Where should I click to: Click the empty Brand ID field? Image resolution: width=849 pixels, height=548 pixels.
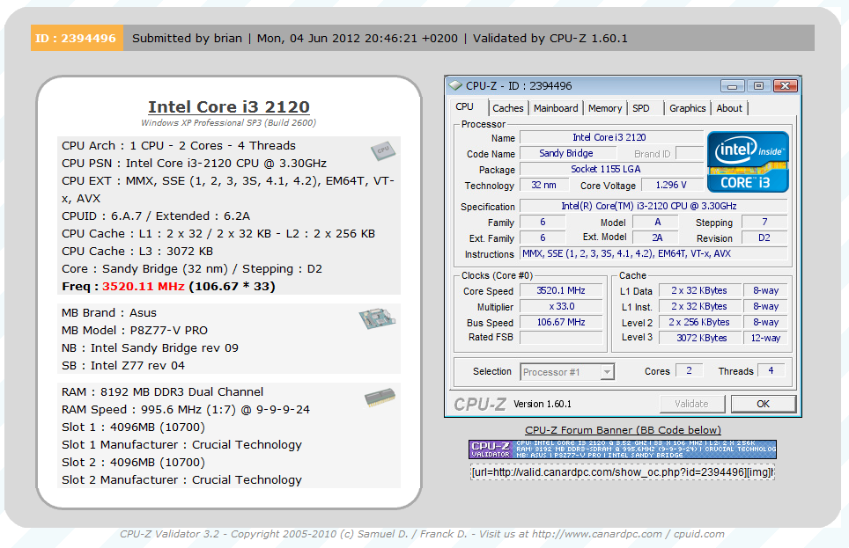[x=690, y=153]
